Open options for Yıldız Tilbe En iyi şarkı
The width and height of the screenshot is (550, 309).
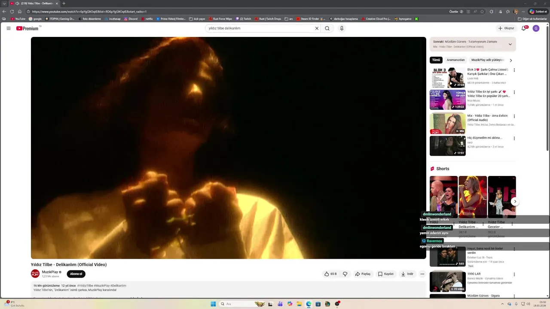click(x=514, y=92)
